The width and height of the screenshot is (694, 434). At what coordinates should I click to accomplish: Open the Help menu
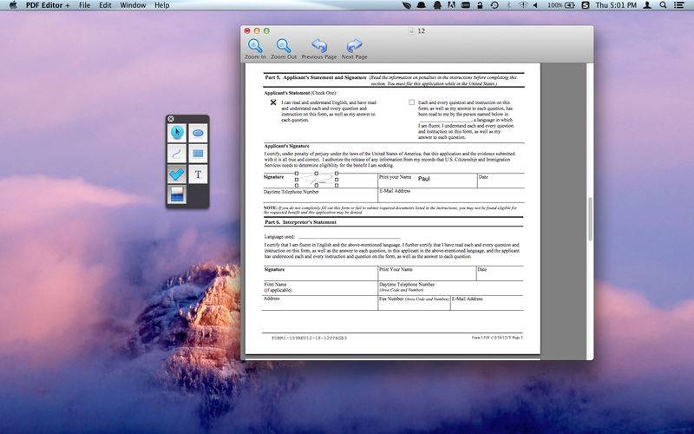click(x=162, y=5)
